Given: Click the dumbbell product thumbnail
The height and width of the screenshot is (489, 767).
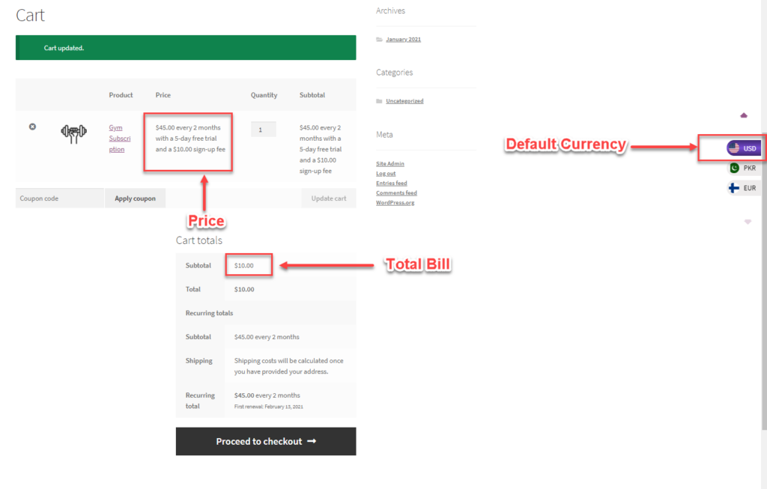Looking at the screenshot, I should coord(73,133).
